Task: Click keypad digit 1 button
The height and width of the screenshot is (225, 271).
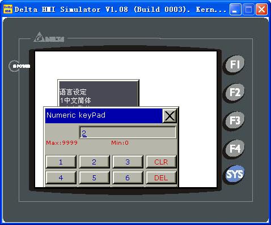Action: click(x=61, y=162)
